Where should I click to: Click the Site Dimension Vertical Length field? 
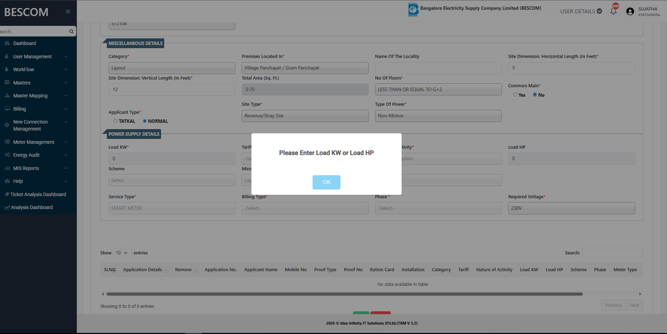click(172, 89)
